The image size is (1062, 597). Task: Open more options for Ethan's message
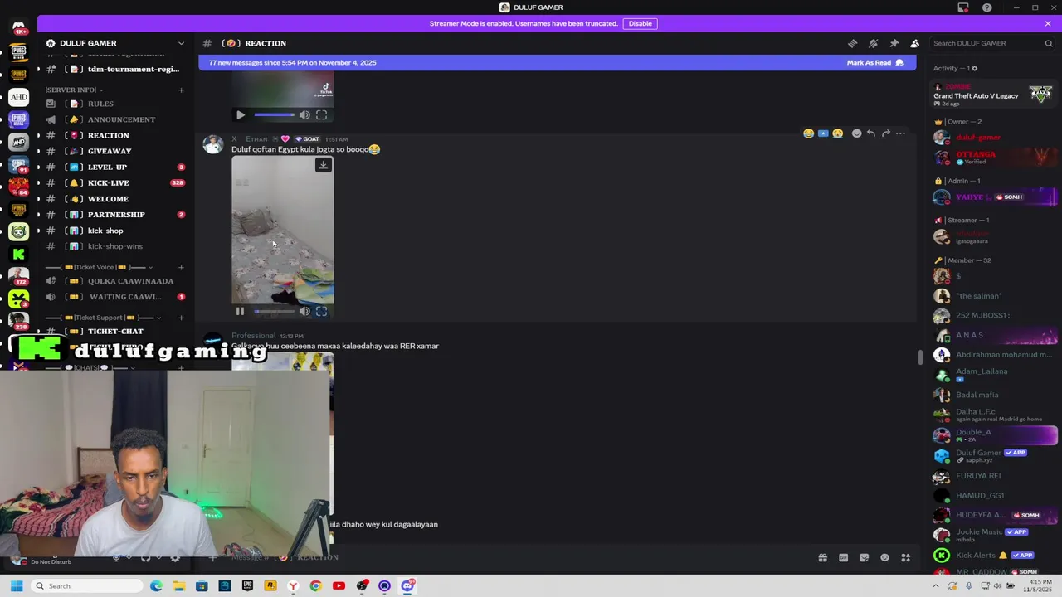click(x=900, y=133)
